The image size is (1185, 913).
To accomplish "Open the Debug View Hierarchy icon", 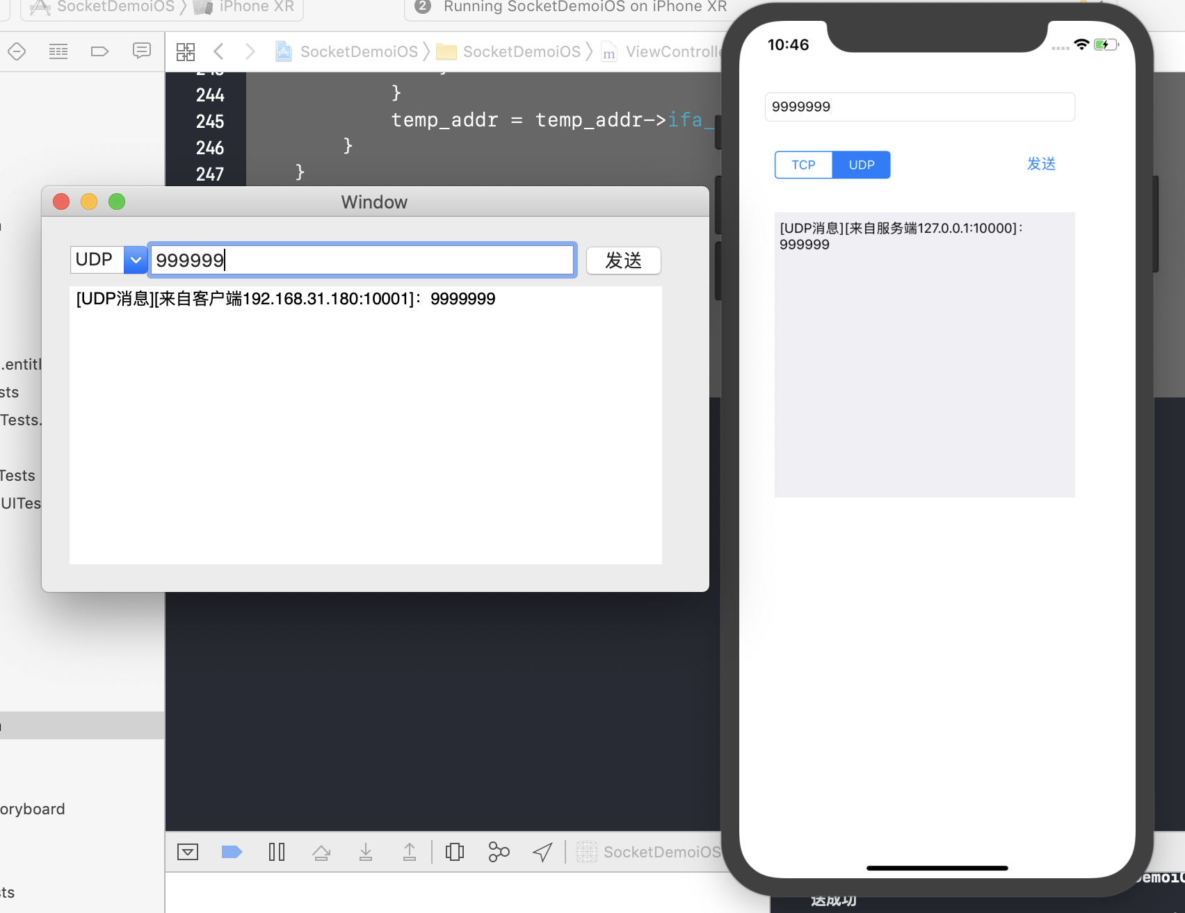I will [455, 852].
